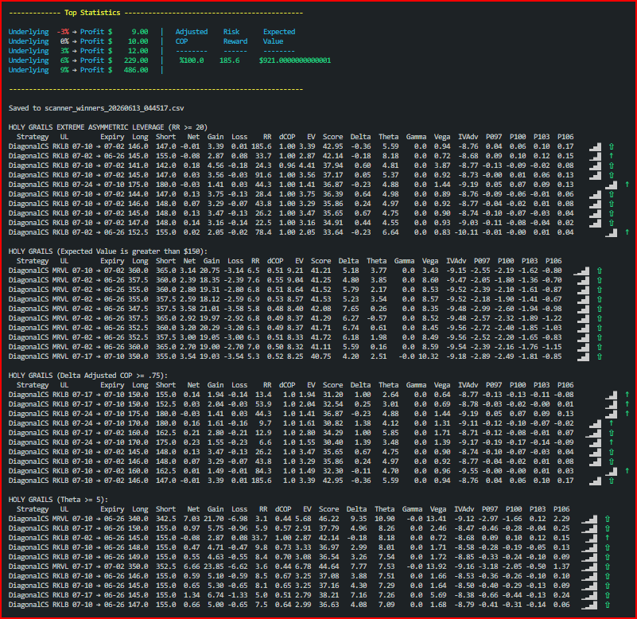Click the 'HOLY GRAILS (Theta >= 5)' heading
Image resolution: width=637 pixels, height=619 pixels.
pos(59,500)
